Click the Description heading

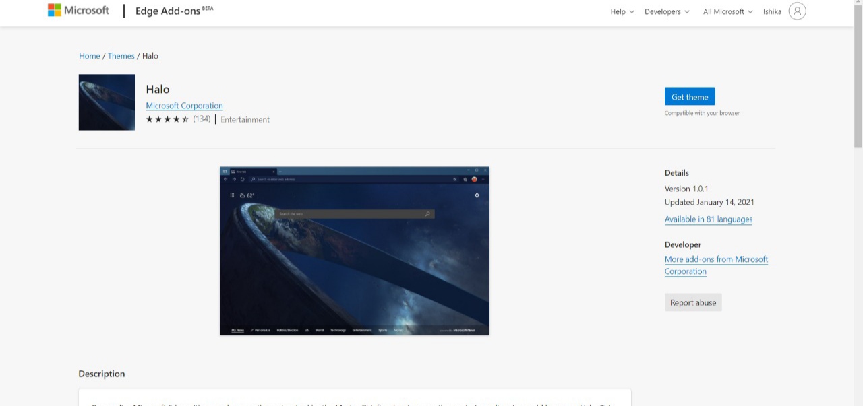click(102, 374)
